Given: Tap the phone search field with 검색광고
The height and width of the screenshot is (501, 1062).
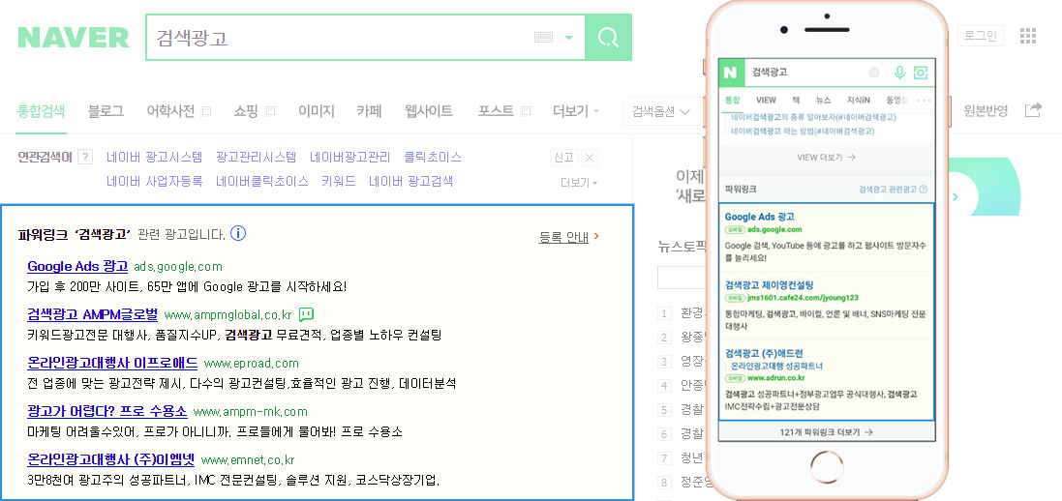Looking at the screenshot, I should [x=806, y=73].
